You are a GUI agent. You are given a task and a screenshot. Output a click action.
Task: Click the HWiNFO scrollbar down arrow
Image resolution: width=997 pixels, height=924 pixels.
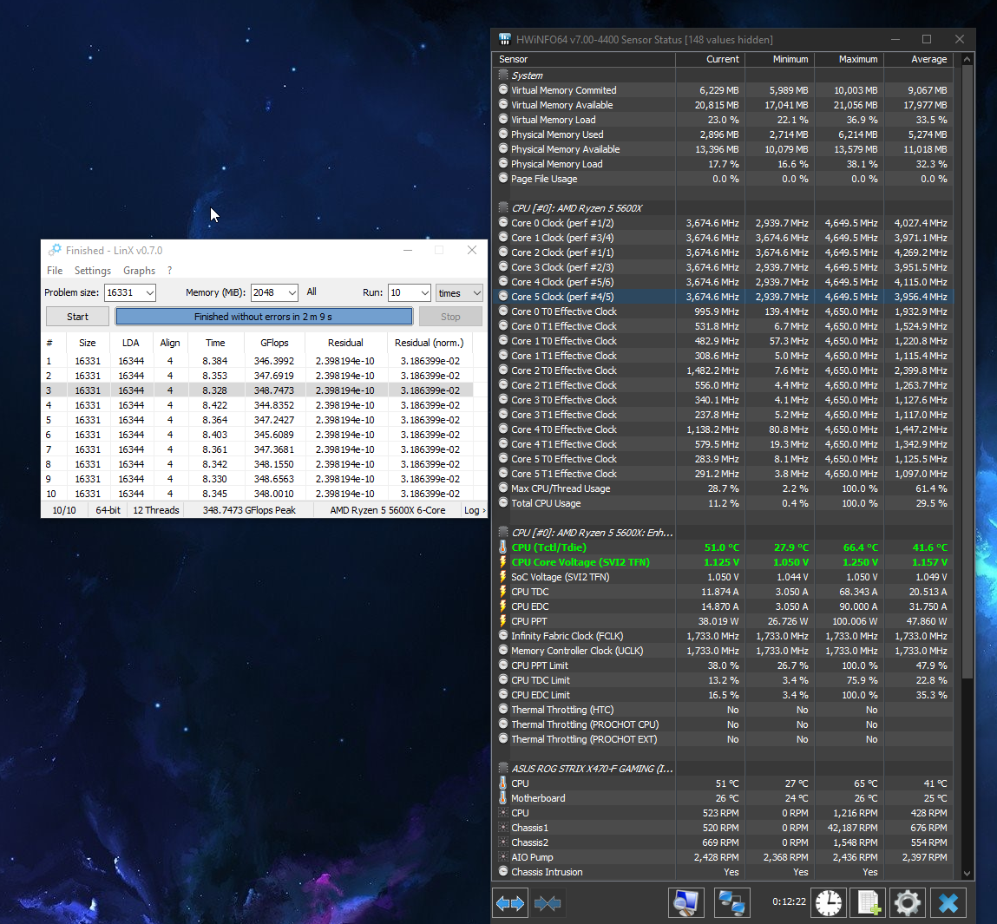pyautogui.click(x=967, y=874)
